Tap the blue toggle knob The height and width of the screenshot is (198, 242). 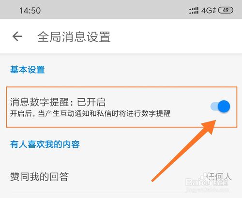pyautogui.click(x=224, y=107)
